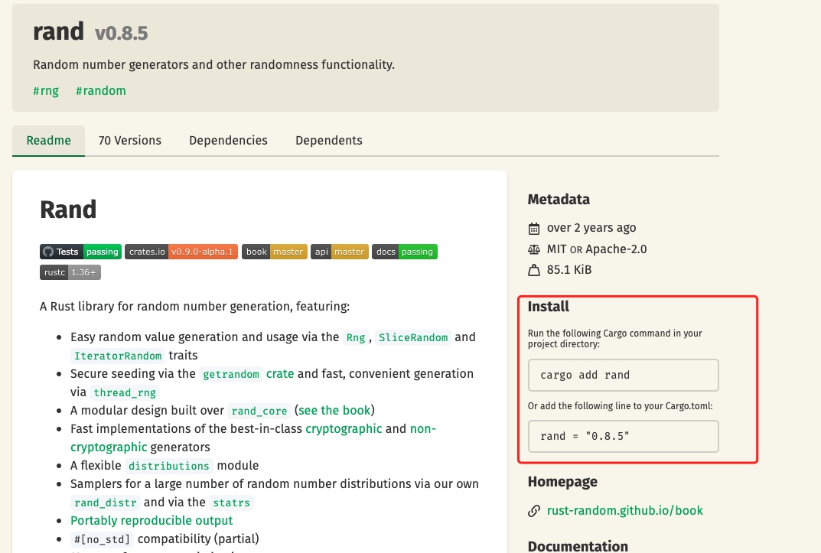This screenshot has height=553, width=821.
Task: Open the GitHub Tests passing badge
Action: 80,252
